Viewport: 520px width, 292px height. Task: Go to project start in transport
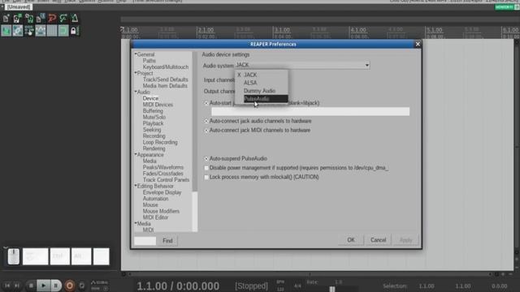coord(7,286)
